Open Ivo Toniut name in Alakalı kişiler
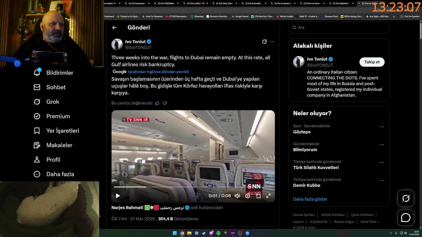Screen dimensions: 422x237 (x=317, y=59)
